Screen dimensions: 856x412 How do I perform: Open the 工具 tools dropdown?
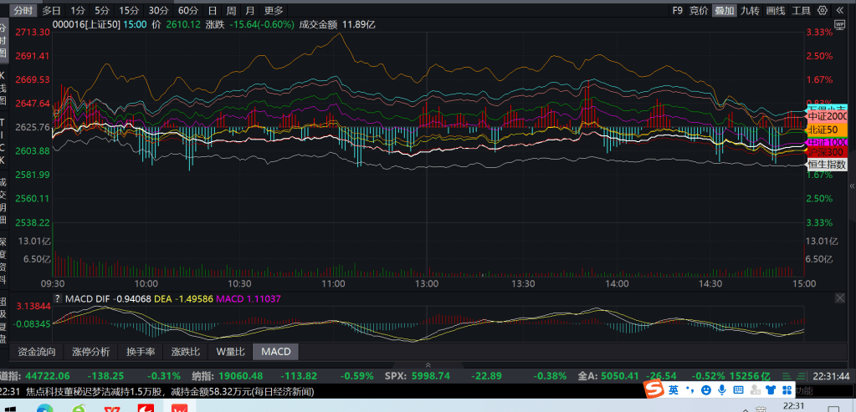(x=802, y=11)
